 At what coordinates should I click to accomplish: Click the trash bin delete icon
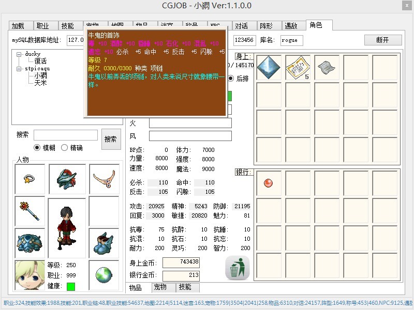point(237,268)
